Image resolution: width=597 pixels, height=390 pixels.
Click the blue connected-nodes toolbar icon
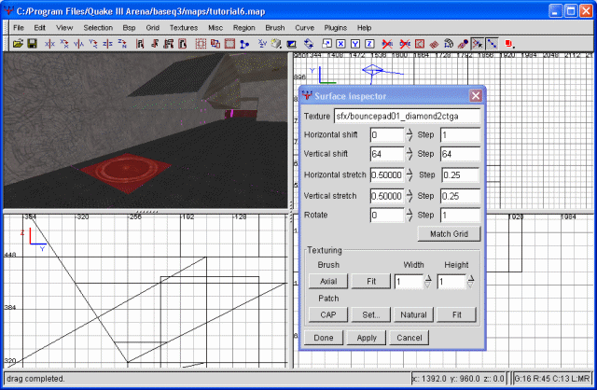pos(244,44)
